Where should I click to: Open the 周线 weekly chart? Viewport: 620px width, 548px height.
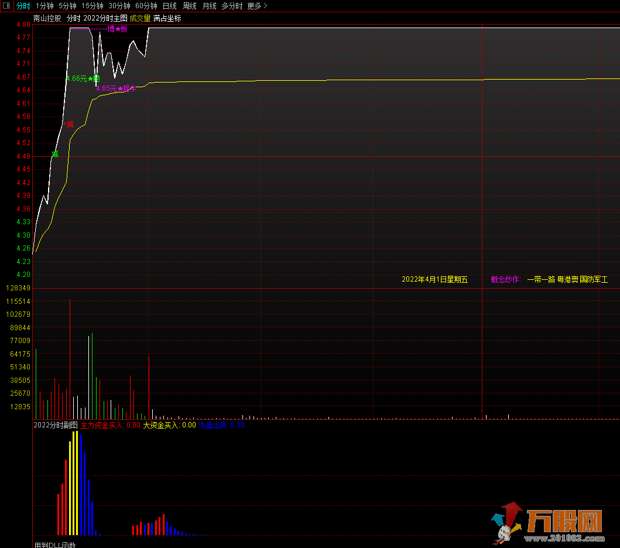[x=190, y=6]
